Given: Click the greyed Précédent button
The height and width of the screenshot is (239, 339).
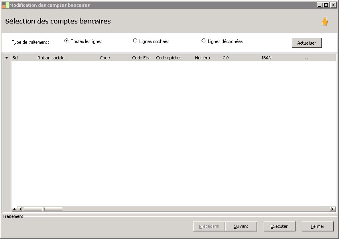Looking at the screenshot, I should pyautogui.click(x=209, y=226).
